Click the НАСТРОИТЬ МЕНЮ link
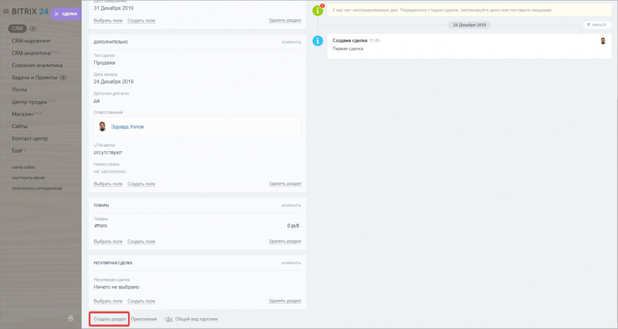The width and height of the screenshot is (618, 329). click(28, 178)
